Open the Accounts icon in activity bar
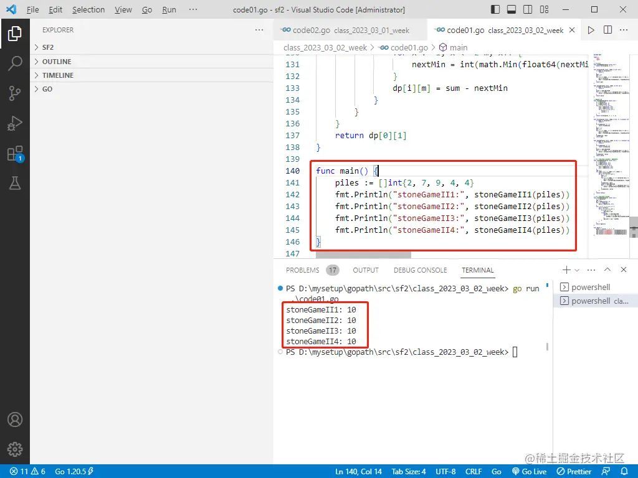Viewport: 638px width, 478px height. (15, 419)
